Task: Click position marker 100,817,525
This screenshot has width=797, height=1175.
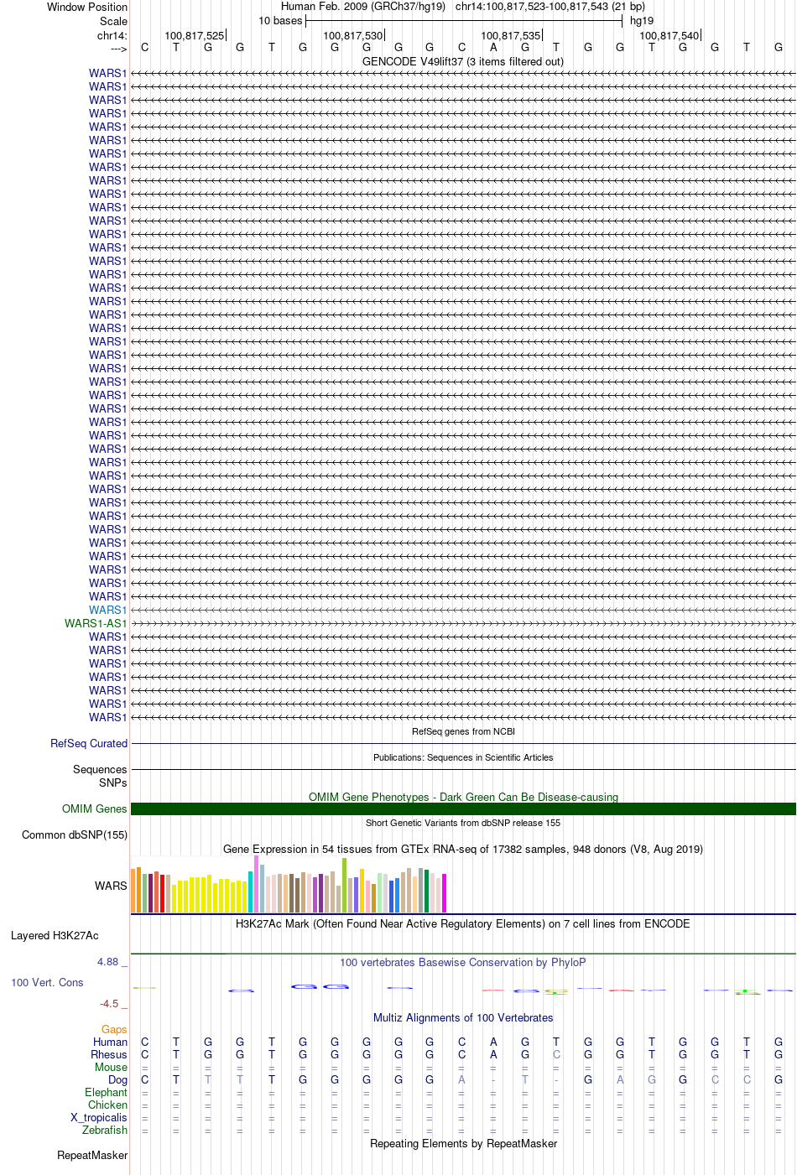Action: (195, 36)
